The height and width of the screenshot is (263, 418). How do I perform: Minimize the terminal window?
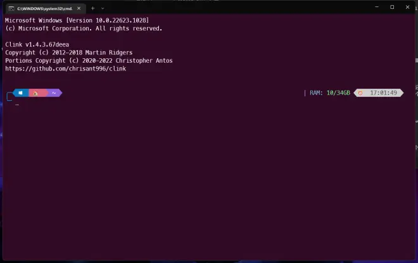(x=377, y=7)
